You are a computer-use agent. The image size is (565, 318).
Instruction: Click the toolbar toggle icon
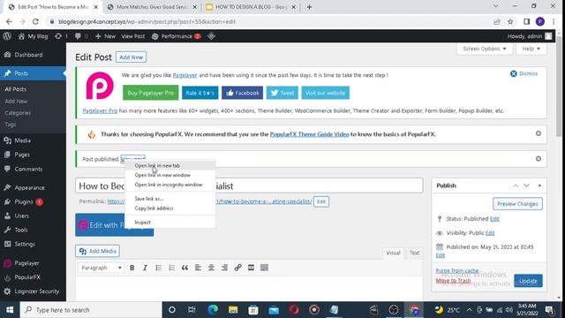[x=264, y=268]
